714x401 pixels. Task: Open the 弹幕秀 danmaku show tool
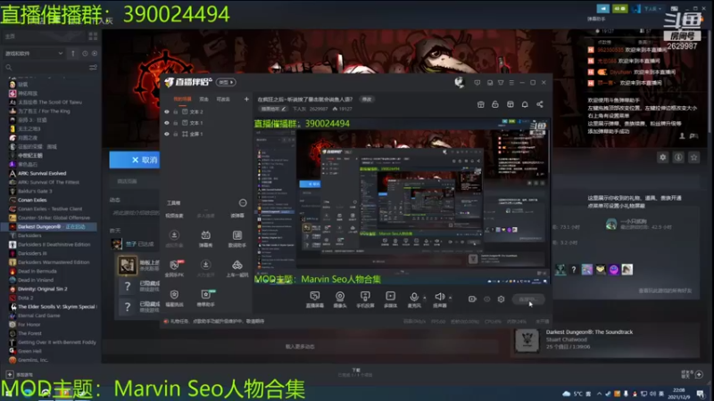coord(206,238)
